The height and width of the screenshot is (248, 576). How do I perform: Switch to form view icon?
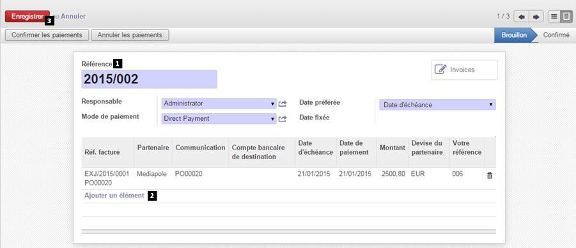[566, 17]
